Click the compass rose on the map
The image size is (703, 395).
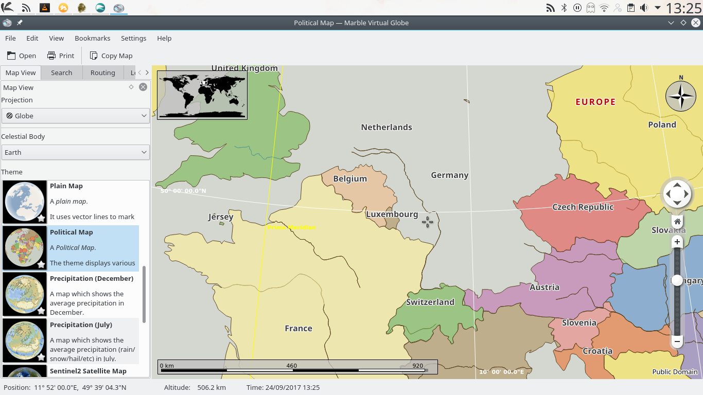[x=681, y=96]
